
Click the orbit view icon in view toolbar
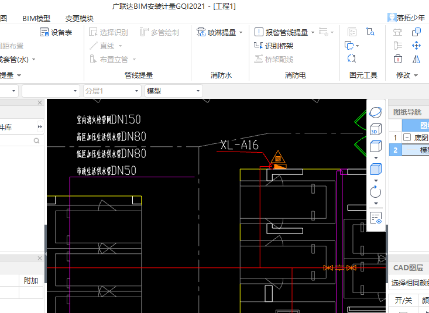pos(375,112)
